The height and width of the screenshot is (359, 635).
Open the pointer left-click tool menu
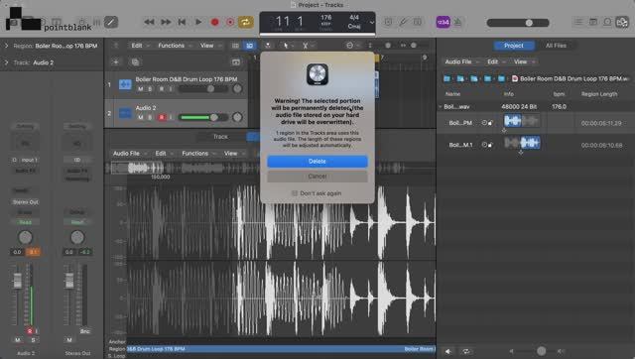(288, 46)
